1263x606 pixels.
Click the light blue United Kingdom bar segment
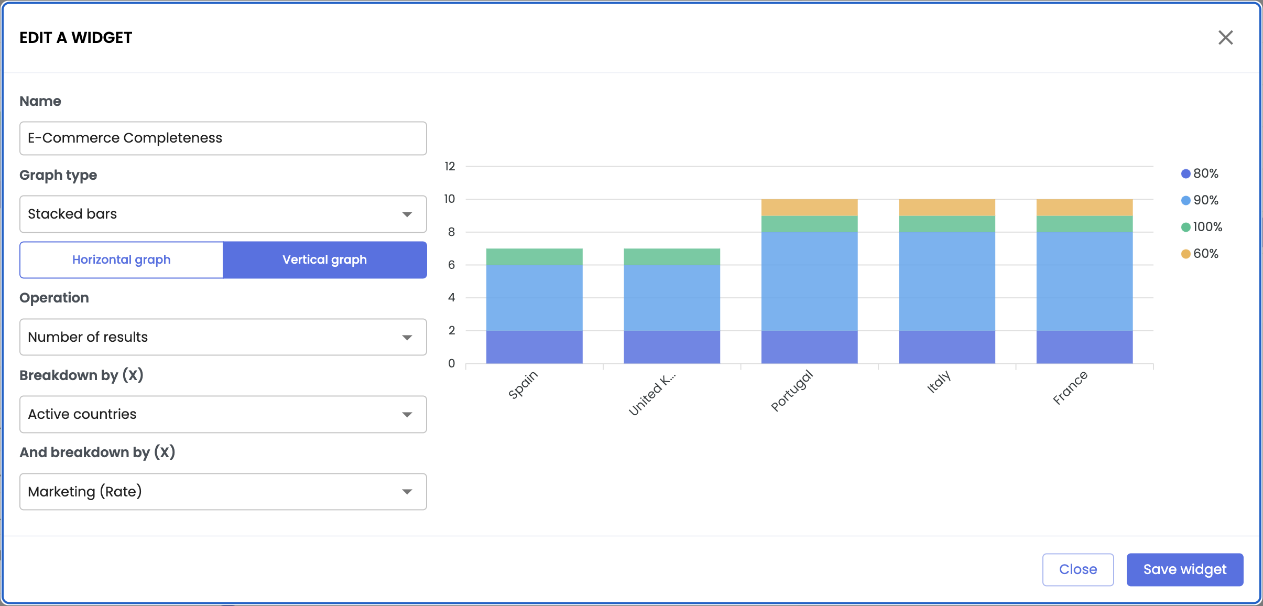(x=671, y=298)
